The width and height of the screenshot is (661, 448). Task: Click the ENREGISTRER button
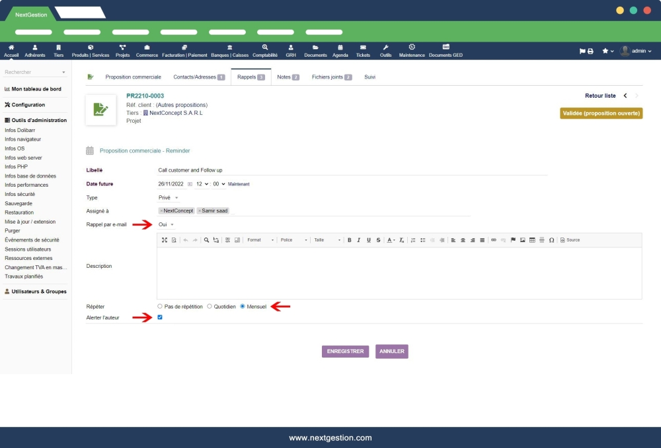click(x=344, y=351)
